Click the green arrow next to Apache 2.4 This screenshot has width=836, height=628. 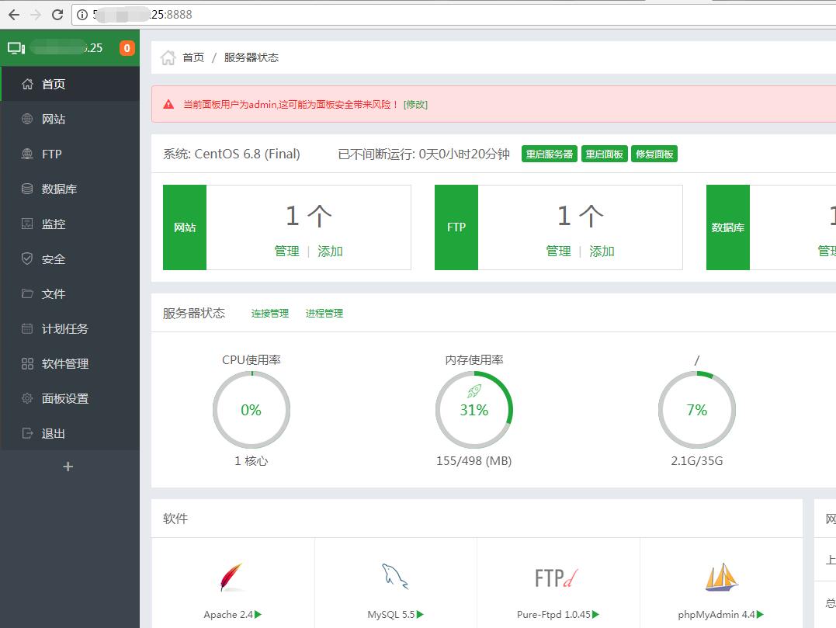pos(258,615)
